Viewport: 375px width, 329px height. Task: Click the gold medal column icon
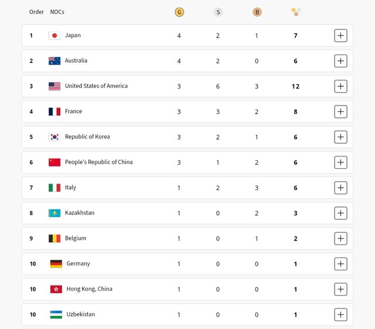(x=179, y=12)
